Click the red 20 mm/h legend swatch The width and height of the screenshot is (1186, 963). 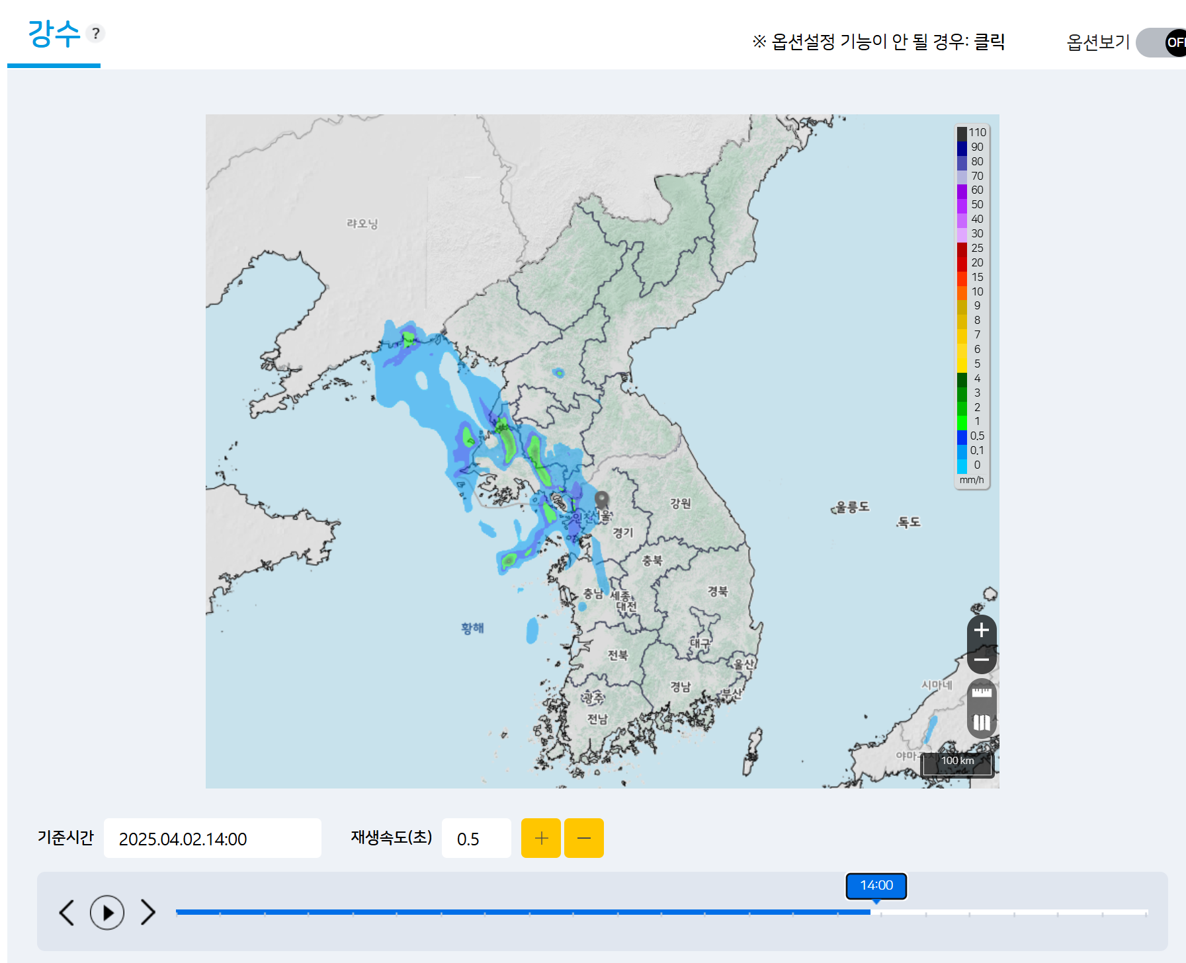[962, 263]
